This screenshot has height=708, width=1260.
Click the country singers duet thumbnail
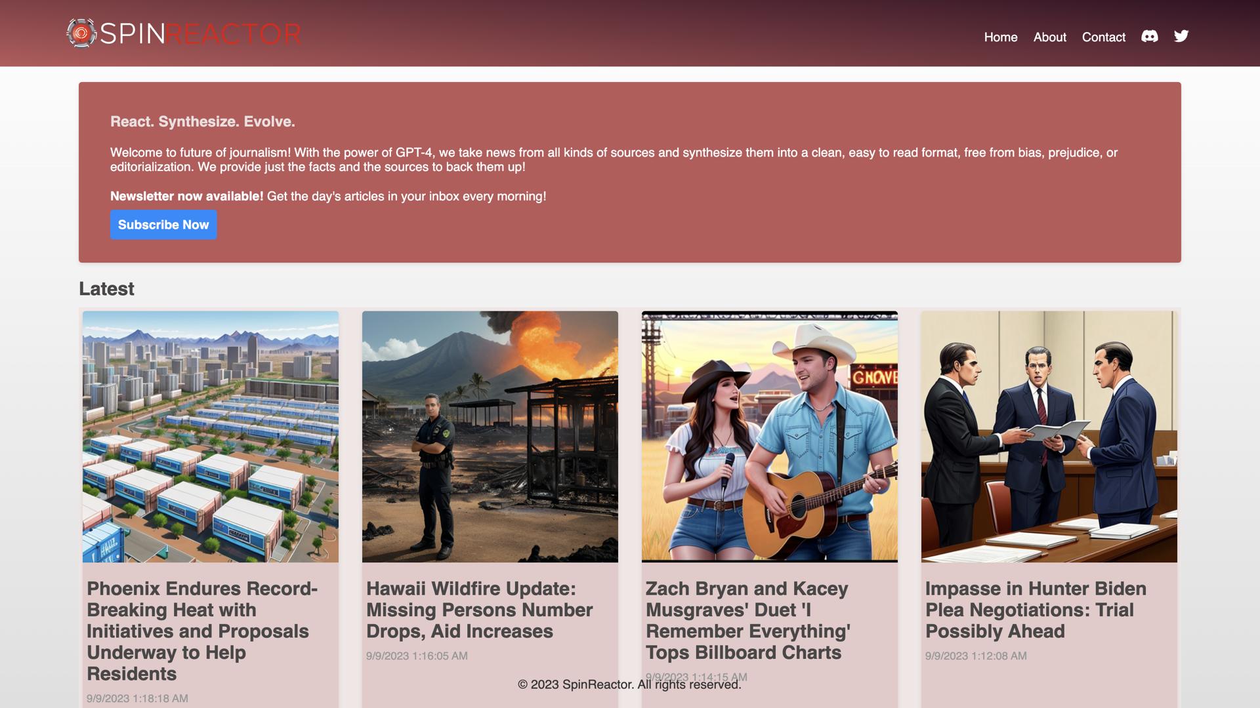point(770,437)
